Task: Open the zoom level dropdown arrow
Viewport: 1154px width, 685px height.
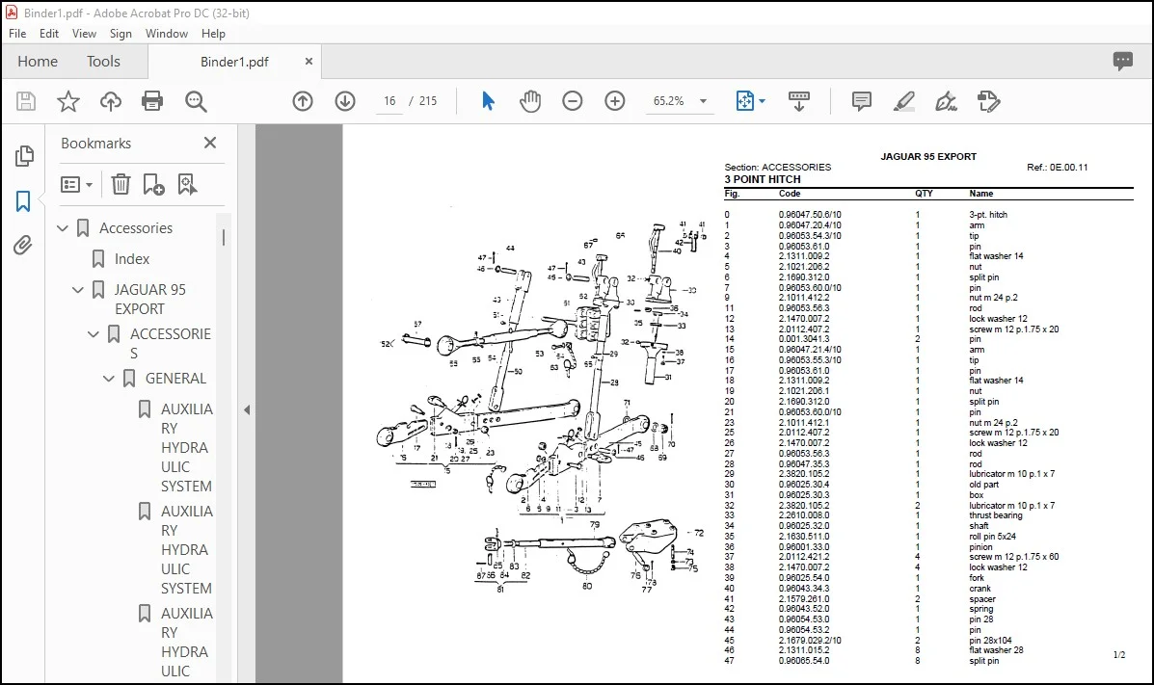Action: [x=703, y=101]
